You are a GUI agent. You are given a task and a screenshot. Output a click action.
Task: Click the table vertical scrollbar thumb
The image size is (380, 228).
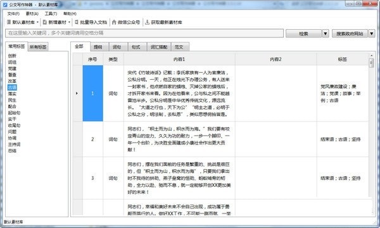[371, 63]
